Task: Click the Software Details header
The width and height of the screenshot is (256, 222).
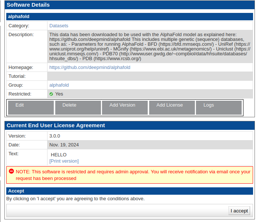Action: tap(28, 5)
